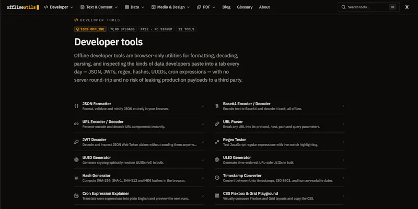The width and height of the screenshot is (418, 209).
Task: Click the arrow on Timestamp Converter row
Action: [343, 178]
